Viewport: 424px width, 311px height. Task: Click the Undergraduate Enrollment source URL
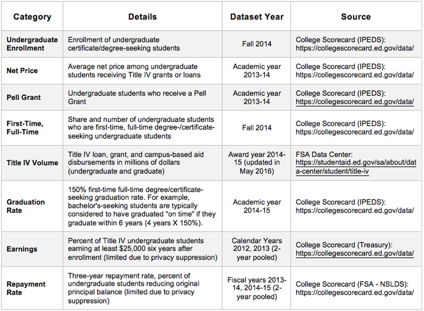coord(355,48)
